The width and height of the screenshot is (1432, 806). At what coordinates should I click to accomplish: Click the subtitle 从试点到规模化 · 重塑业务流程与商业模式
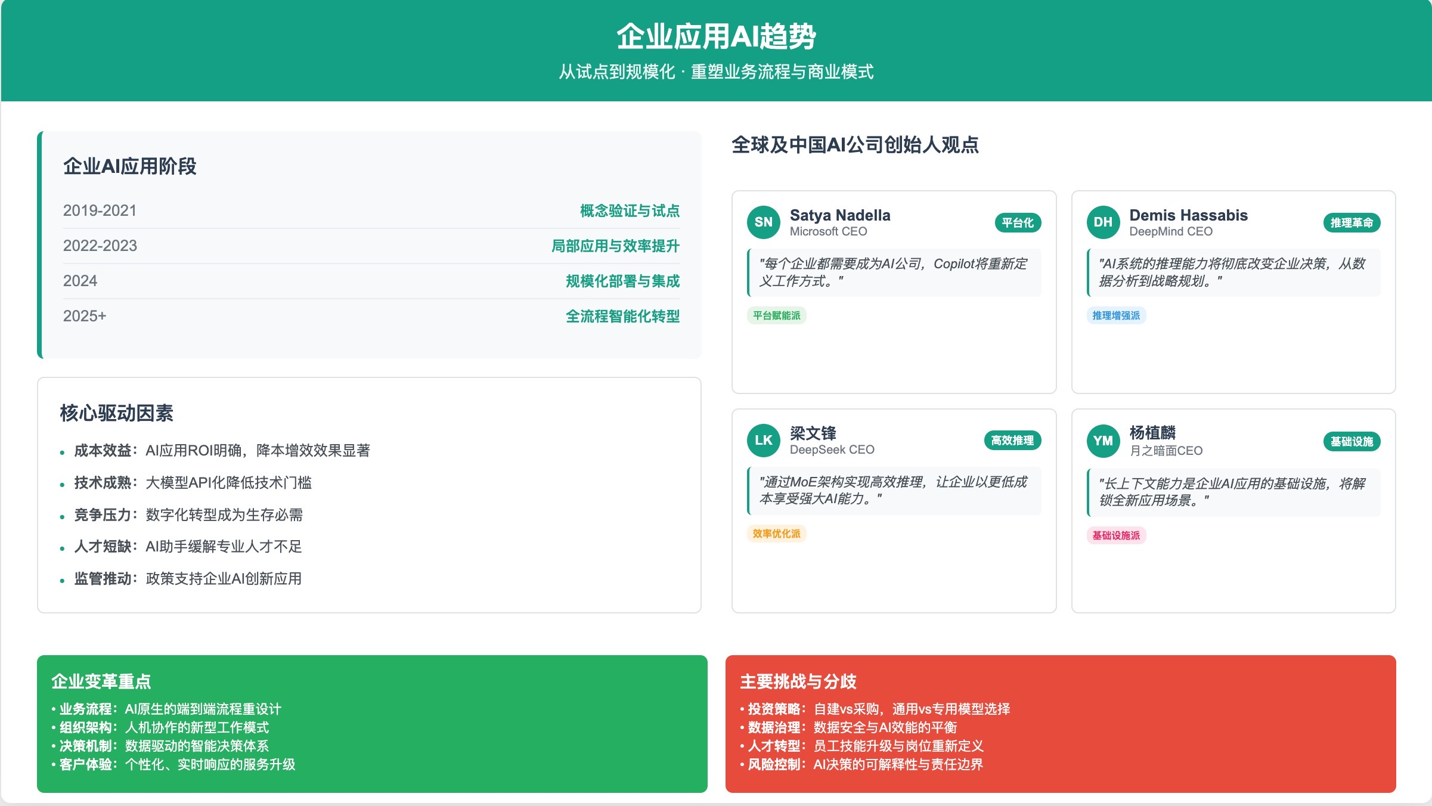tap(716, 72)
